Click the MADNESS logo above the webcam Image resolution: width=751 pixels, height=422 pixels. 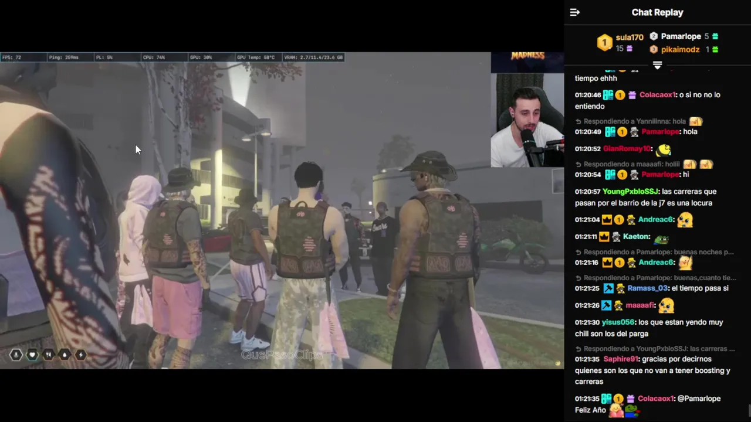pos(527,56)
